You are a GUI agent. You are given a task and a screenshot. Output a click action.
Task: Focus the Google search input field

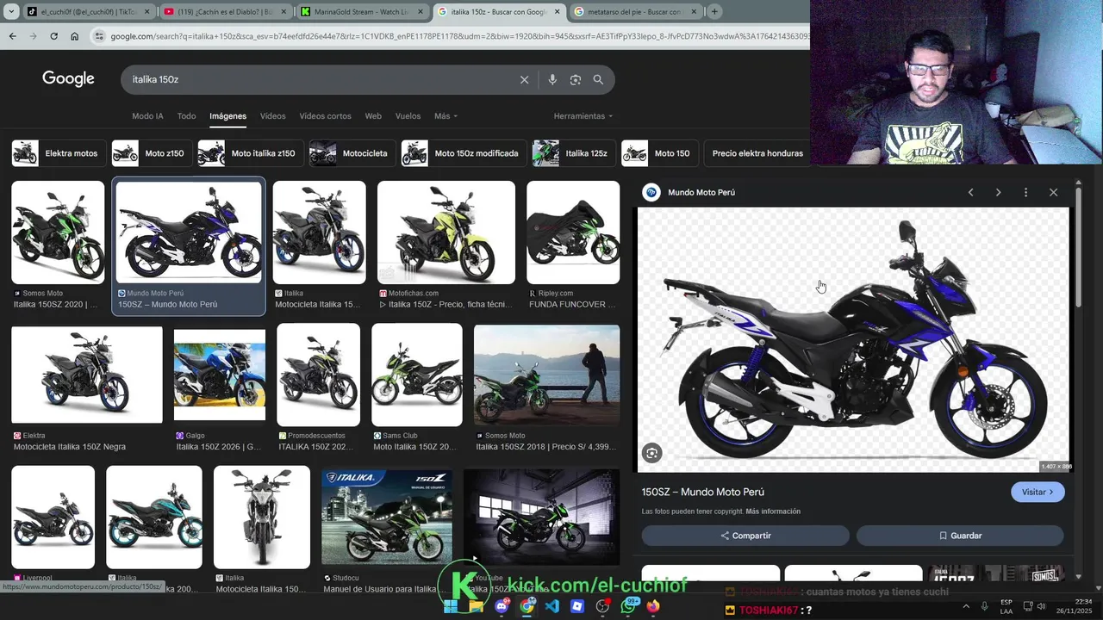coord(319,79)
